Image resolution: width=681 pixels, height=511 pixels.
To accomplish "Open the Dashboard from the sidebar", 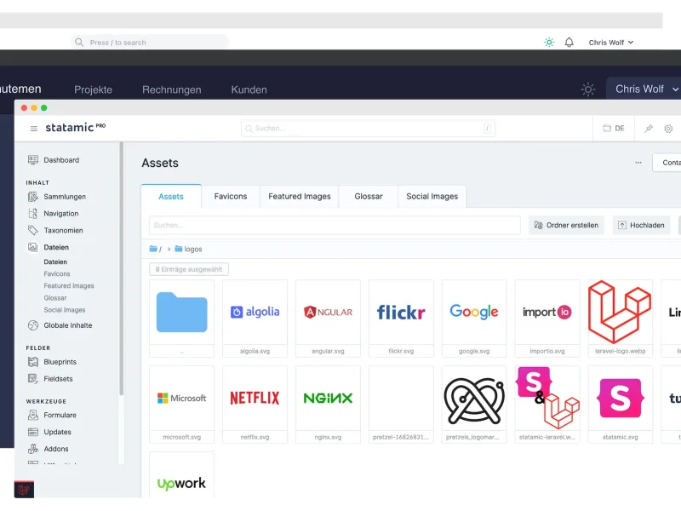I will 61,160.
